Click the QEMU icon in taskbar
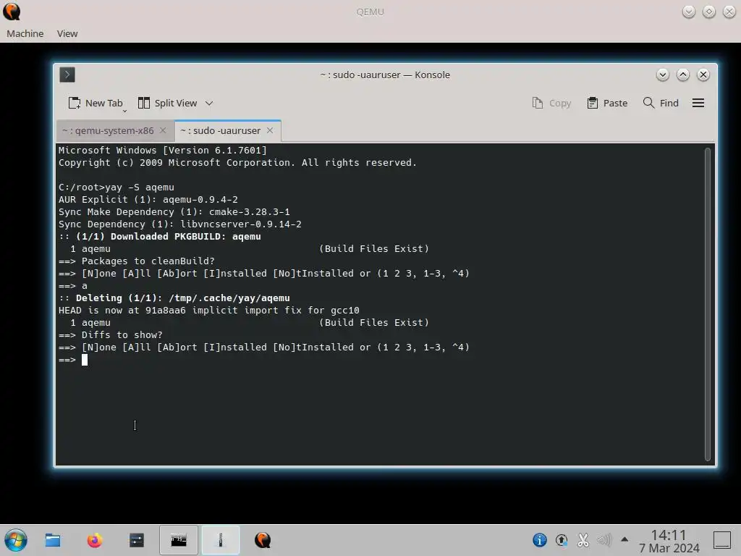Viewport: 741px width, 556px height. pyautogui.click(x=263, y=540)
